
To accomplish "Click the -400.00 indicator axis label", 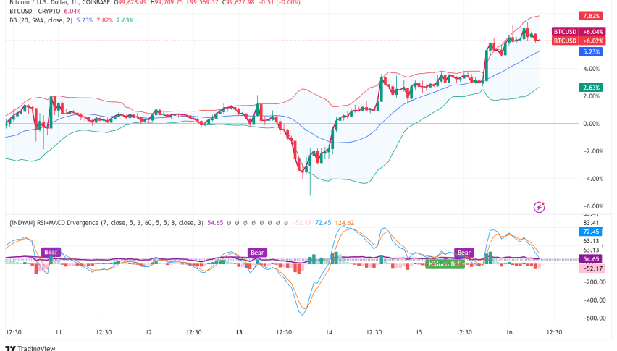I will 593,300.
